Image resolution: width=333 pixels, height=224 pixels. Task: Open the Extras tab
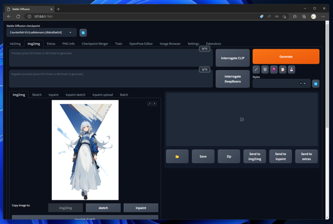[51, 44]
